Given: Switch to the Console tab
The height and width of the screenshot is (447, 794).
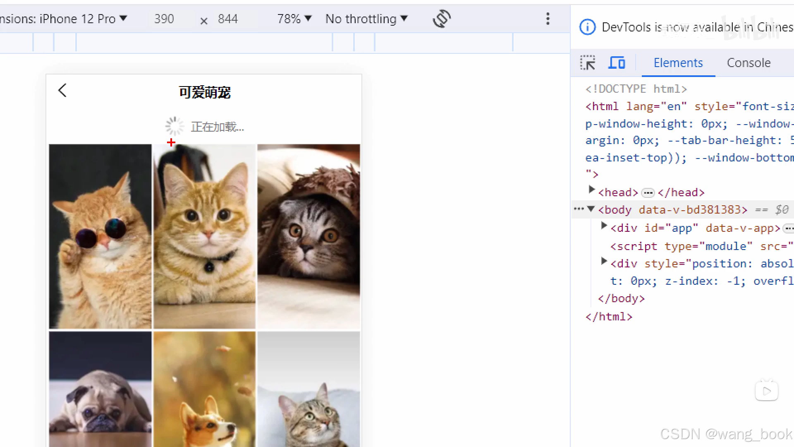Looking at the screenshot, I should click(749, 63).
